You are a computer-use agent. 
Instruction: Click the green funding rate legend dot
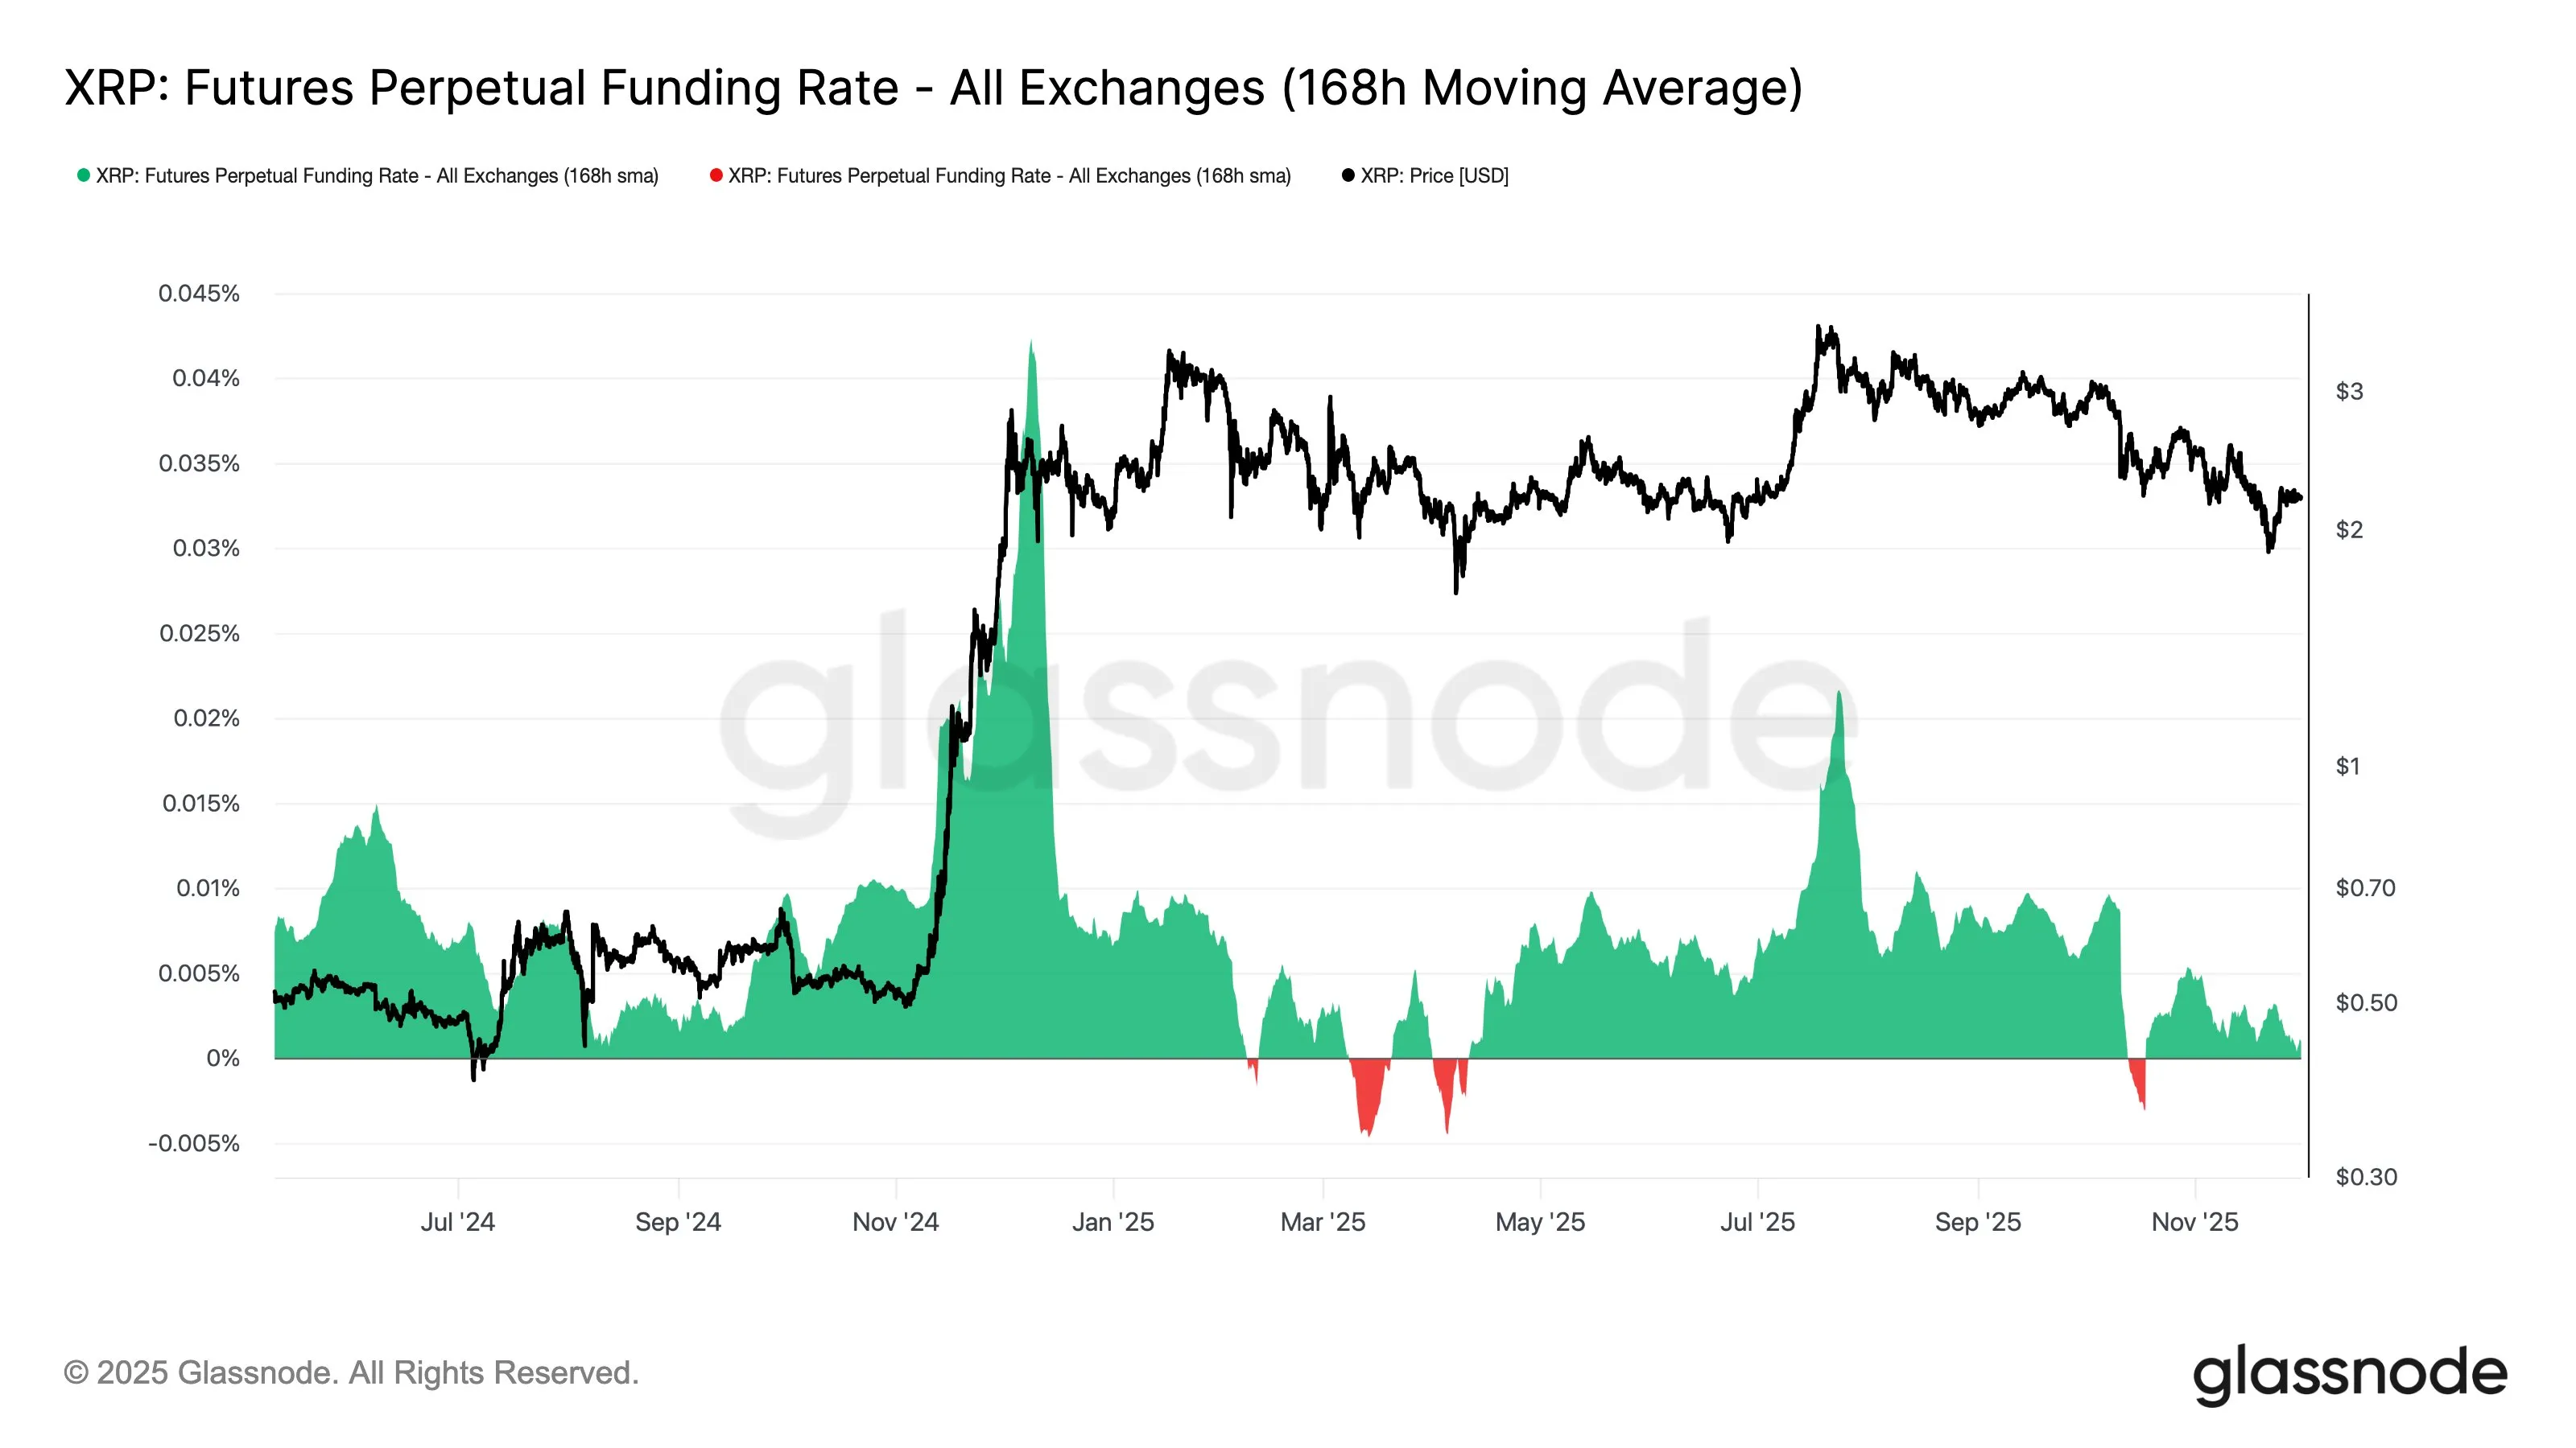84,176
